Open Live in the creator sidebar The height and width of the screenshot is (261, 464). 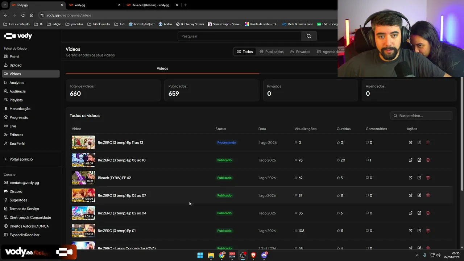pos(31,126)
